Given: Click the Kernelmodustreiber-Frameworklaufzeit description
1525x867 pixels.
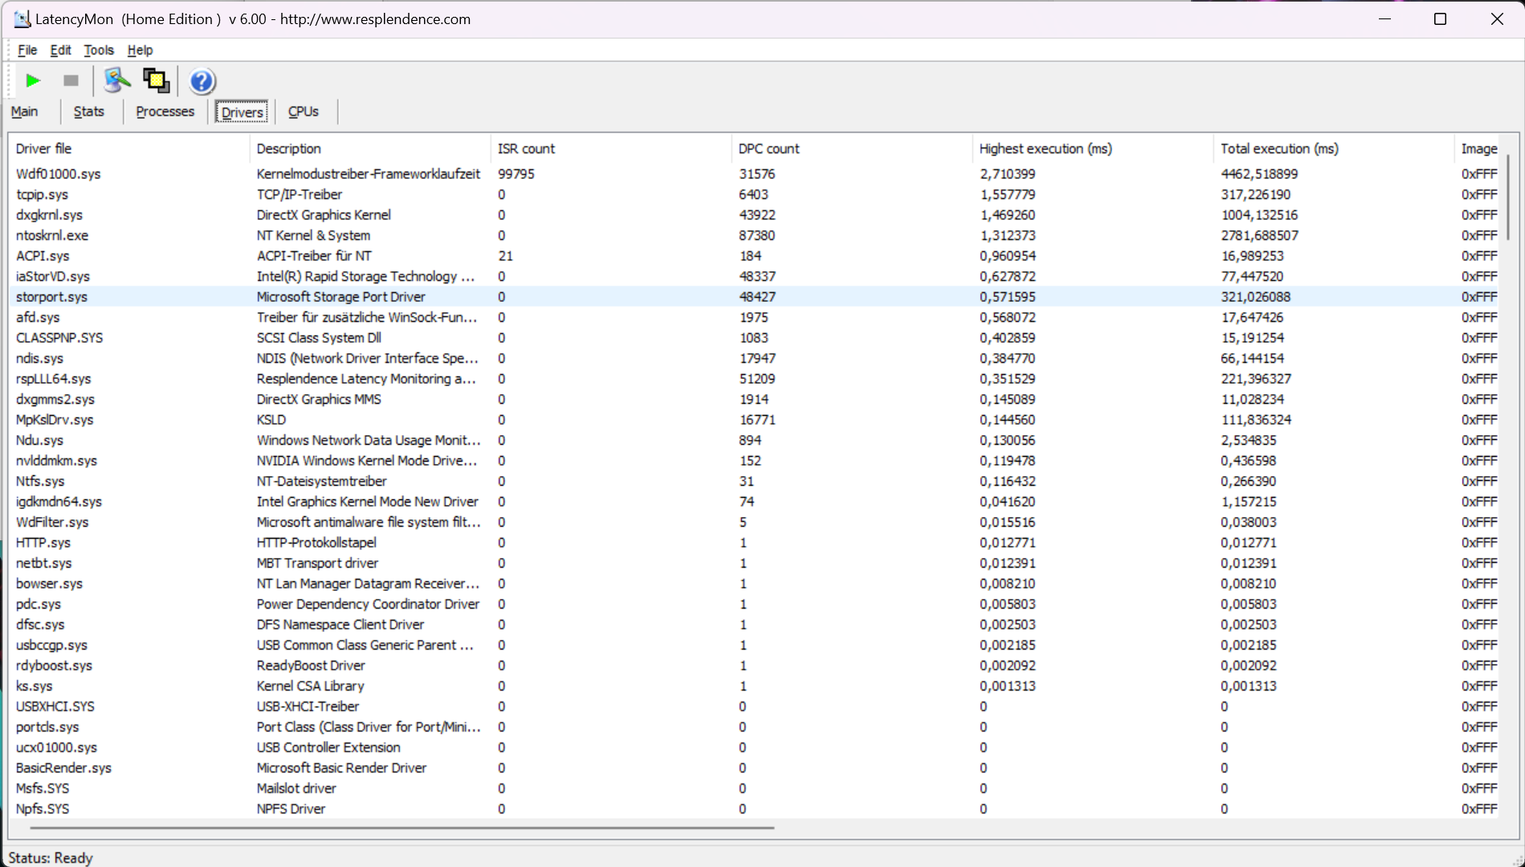Looking at the screenshot, I should click(369, 174).
